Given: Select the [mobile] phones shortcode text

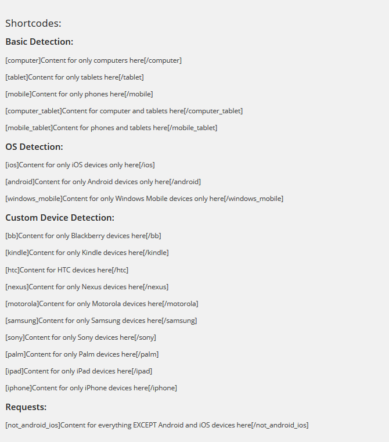Looking at the screenshot, I should pyautogui.click(x=79, y=94).
